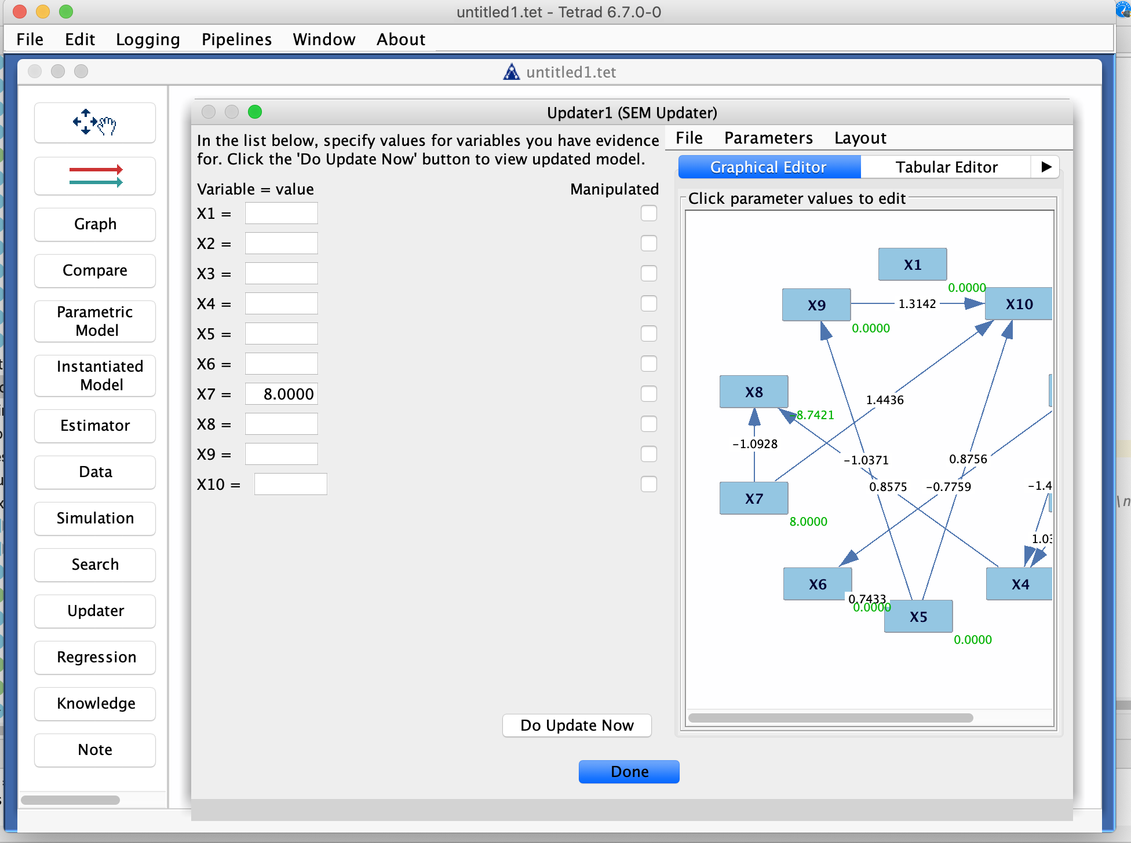Select the Search box tool

94,565
